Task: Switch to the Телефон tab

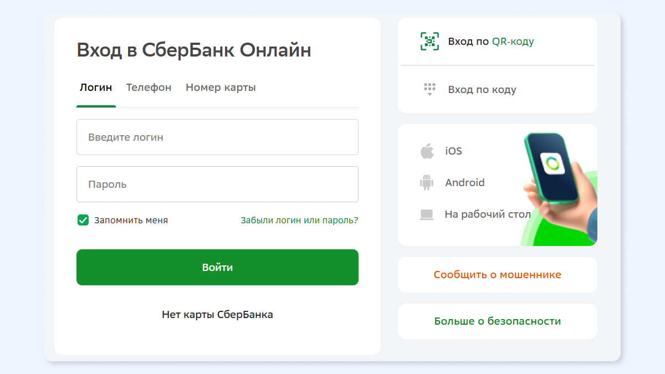Action: 149,88
